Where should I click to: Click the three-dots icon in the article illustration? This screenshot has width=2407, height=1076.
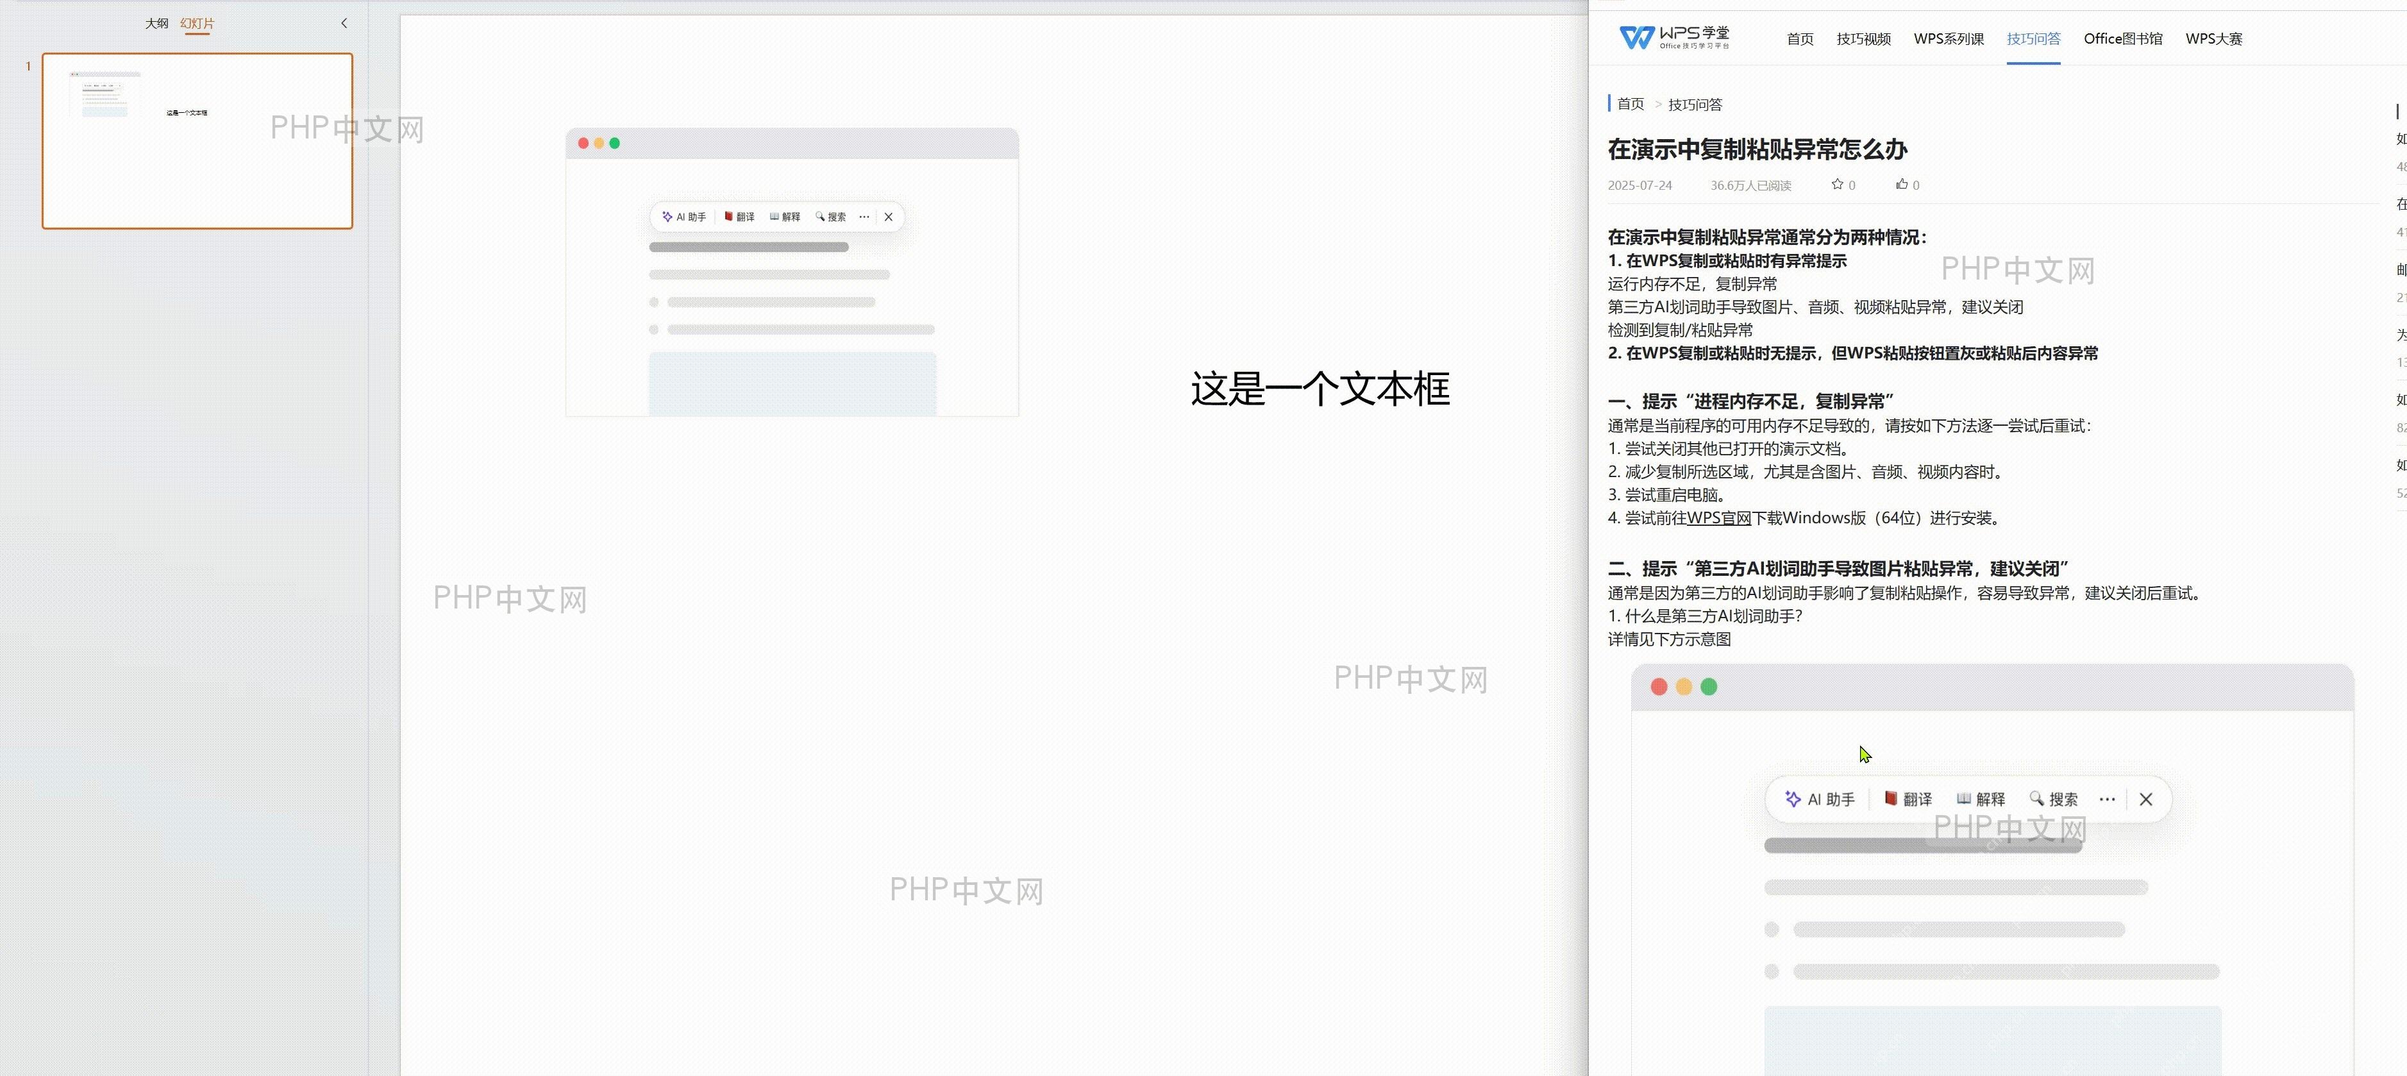pyautogui.click(x=2107, y=799)
